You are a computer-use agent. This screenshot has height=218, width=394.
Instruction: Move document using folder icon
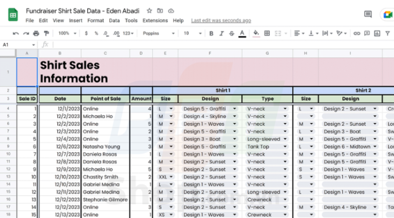160,11
